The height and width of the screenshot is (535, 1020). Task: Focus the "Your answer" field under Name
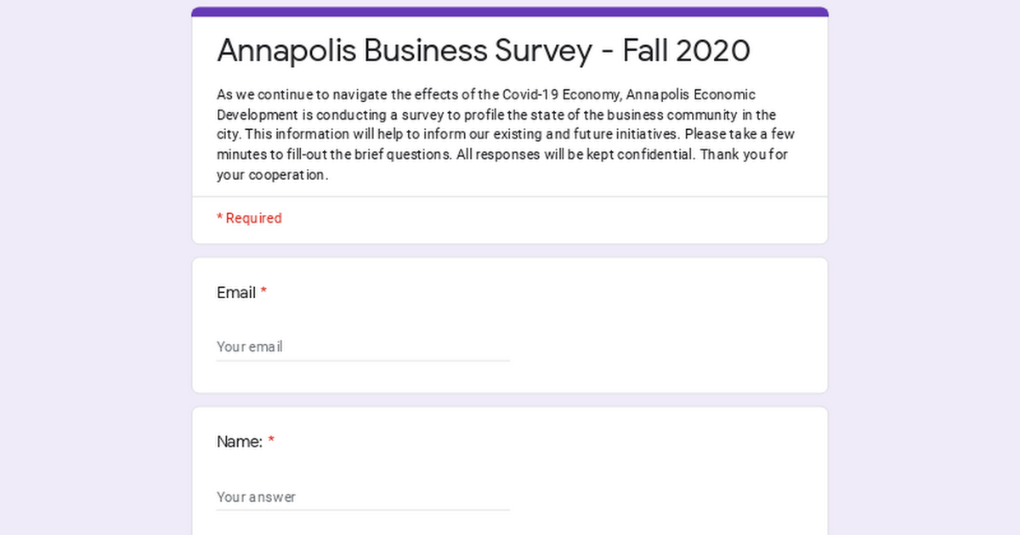[x=362, y=497]
